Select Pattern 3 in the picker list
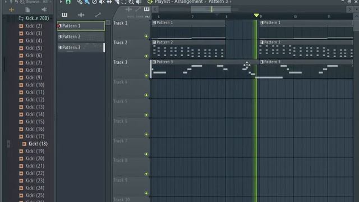Screen dimensions: 359x202 (81, 48)
